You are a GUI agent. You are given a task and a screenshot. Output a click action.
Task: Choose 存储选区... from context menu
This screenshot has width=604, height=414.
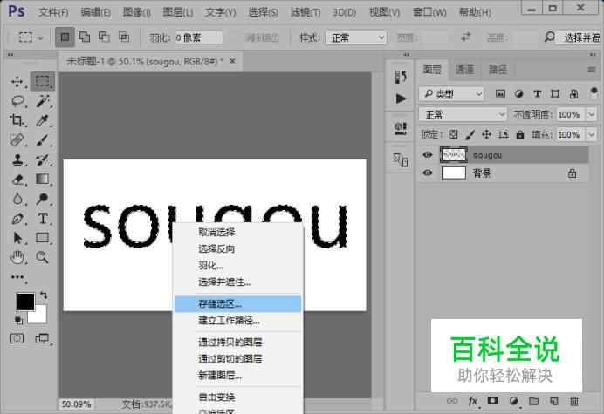coord(237,304)
